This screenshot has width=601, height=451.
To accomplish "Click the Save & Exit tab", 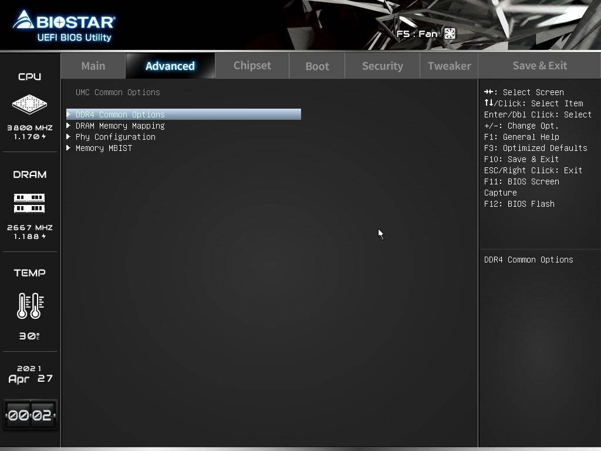I will (x=539, y=65).
